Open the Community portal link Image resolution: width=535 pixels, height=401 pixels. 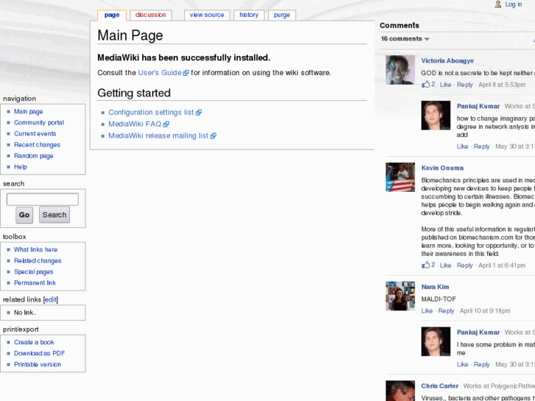[39, 123]
